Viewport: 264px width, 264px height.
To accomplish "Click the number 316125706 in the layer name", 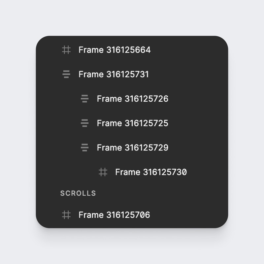I will click(128, 215).
